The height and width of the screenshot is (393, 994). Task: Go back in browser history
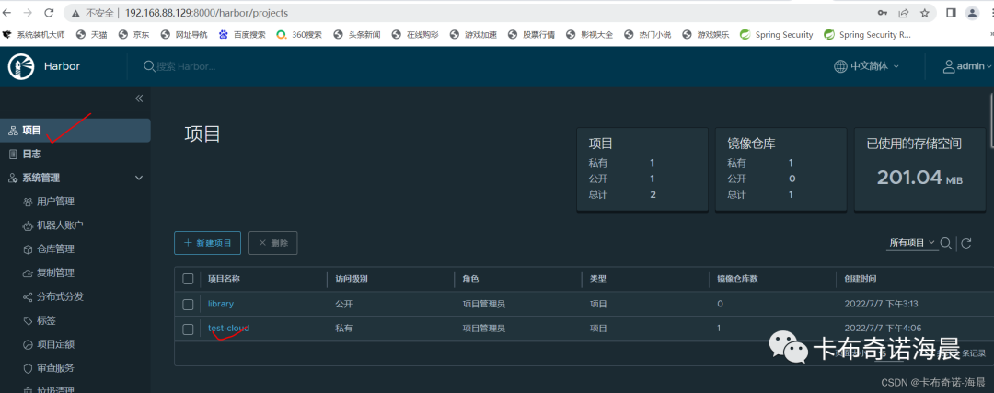coord(7,13)
